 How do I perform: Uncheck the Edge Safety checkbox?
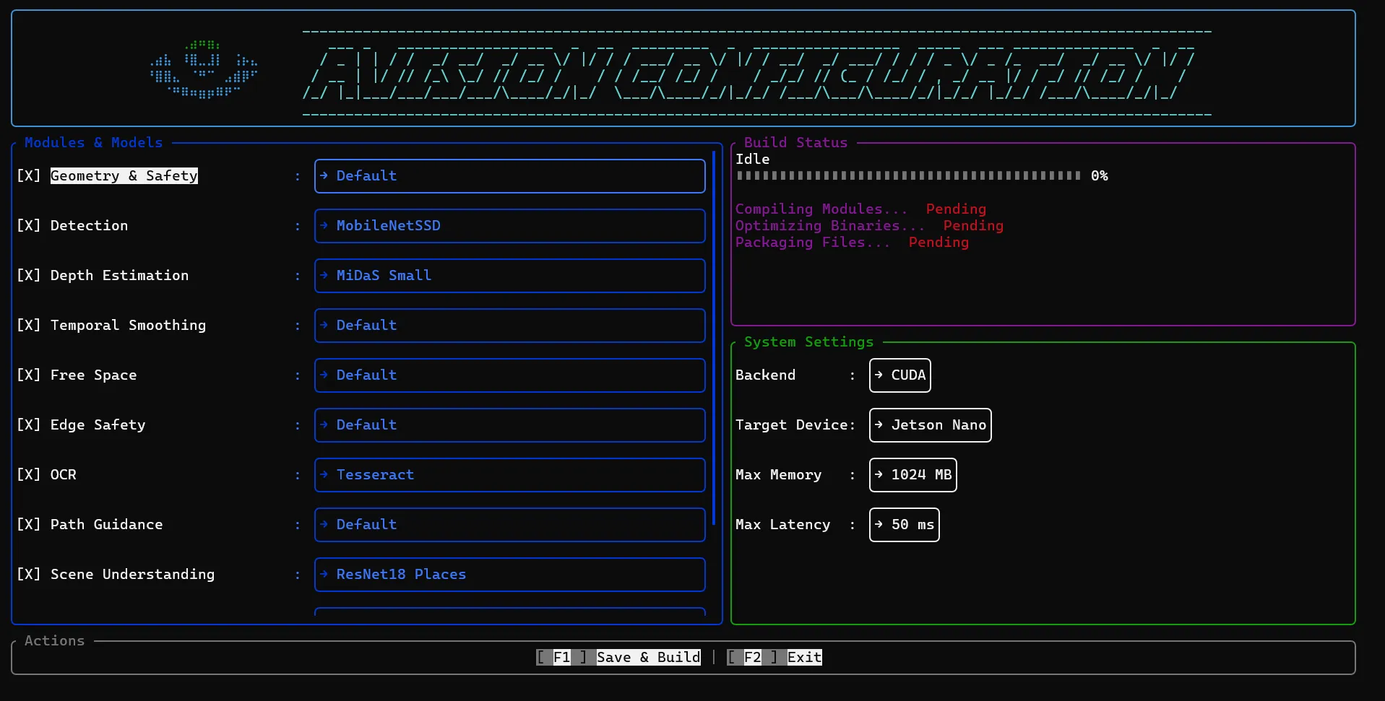click(x=29, y=425)
